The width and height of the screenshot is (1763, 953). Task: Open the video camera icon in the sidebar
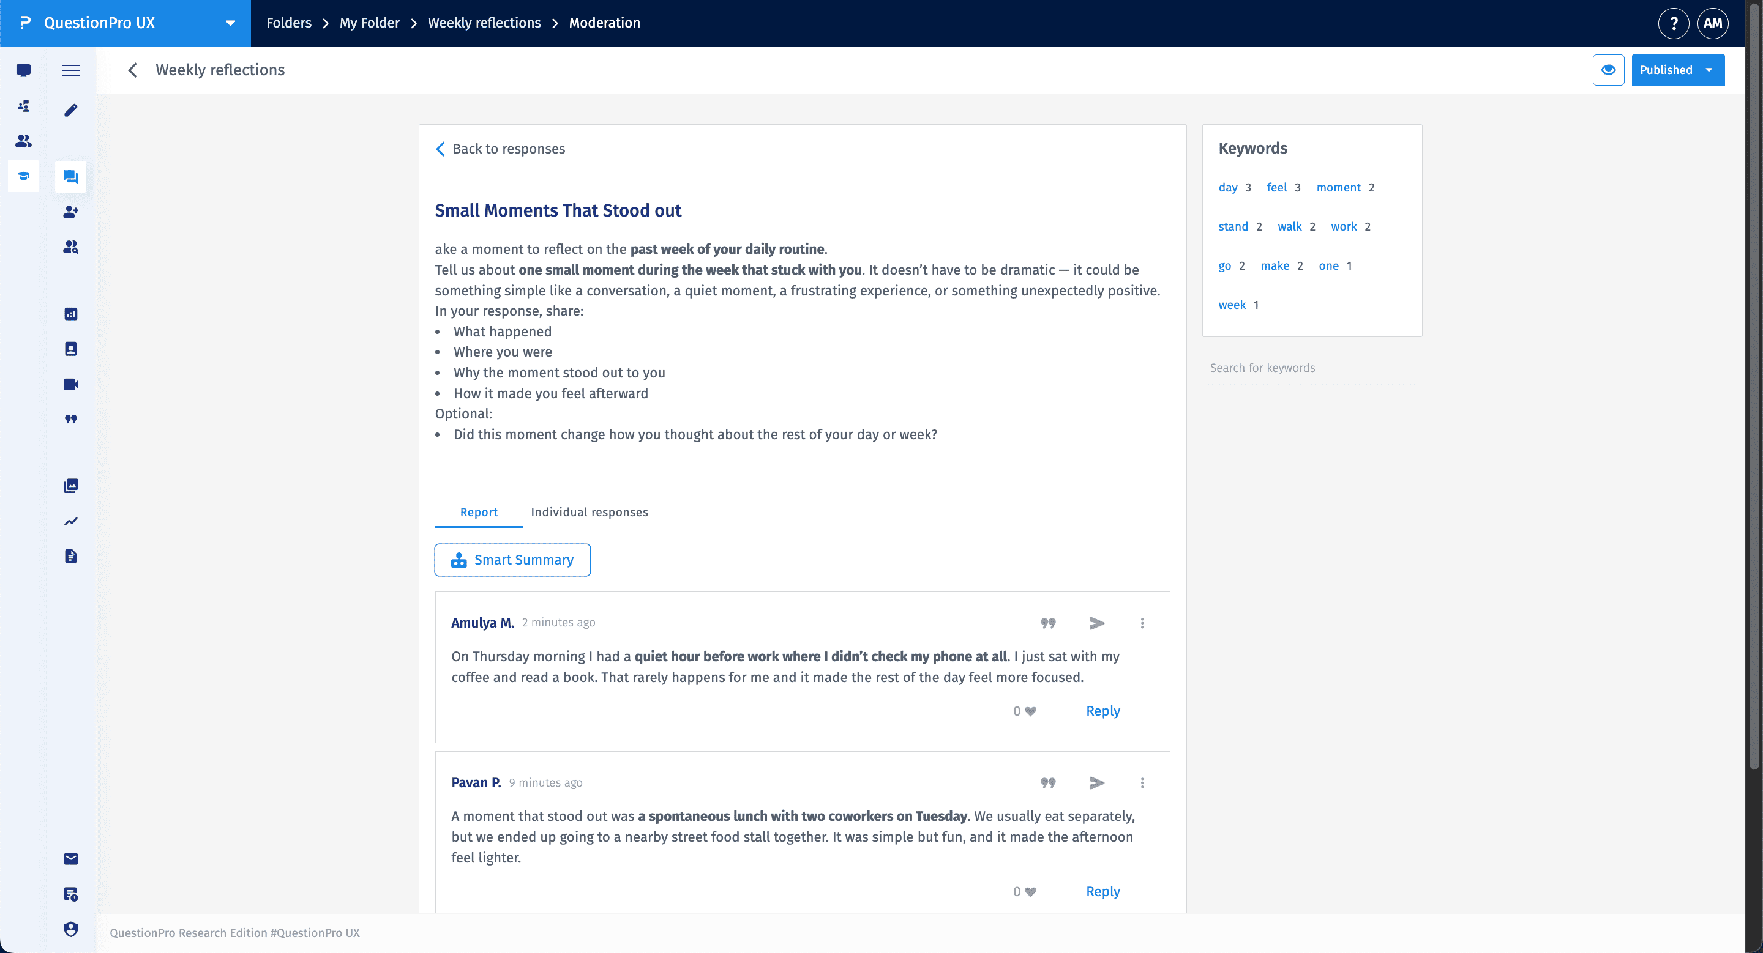coord(70,384)
